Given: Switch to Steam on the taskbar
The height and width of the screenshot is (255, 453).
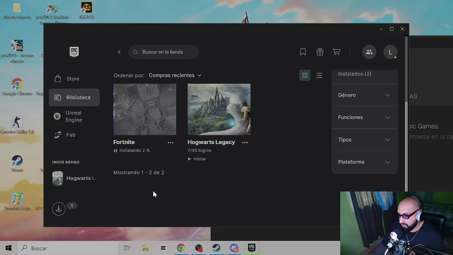Looking at the screenshot, I should (x=216, y=248).
